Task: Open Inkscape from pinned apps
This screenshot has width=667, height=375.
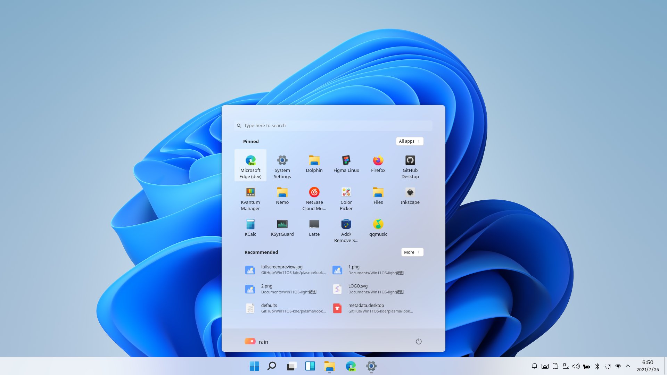Action: (x=410, y=196)
